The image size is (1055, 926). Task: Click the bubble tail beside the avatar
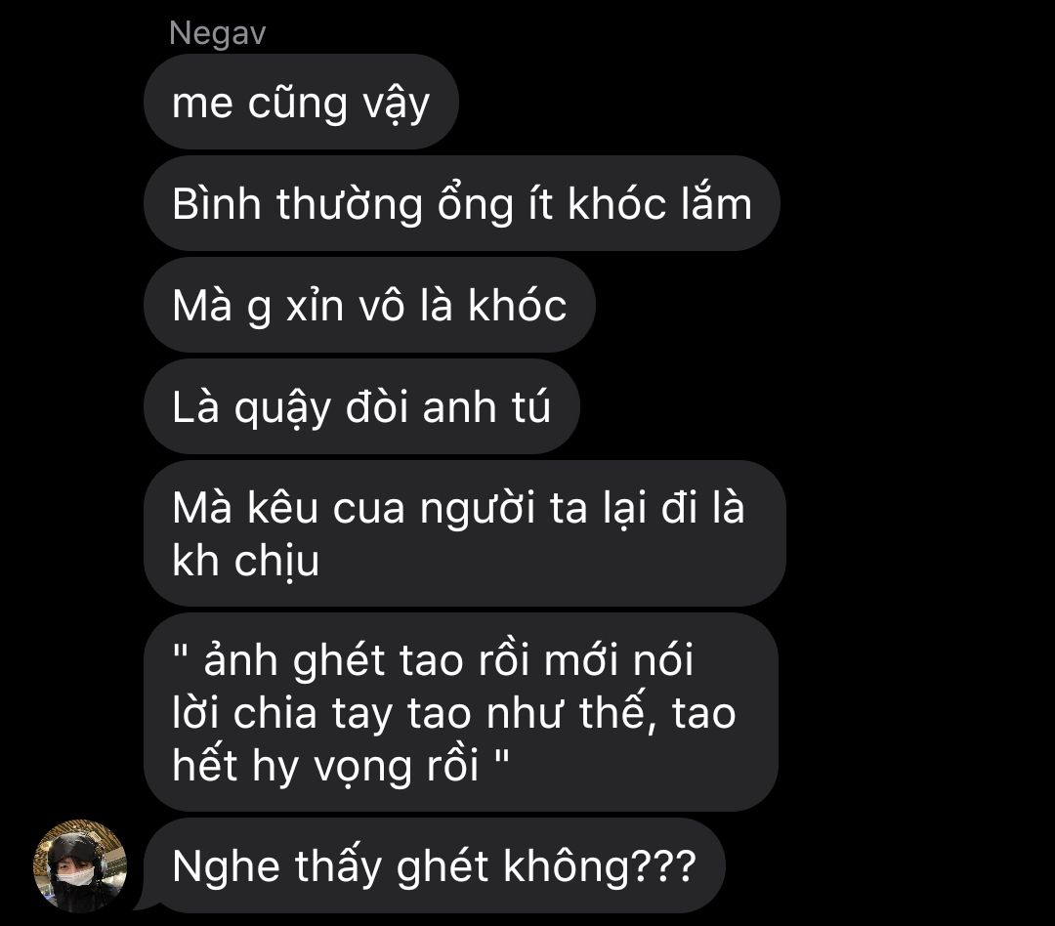click(143, 901)
